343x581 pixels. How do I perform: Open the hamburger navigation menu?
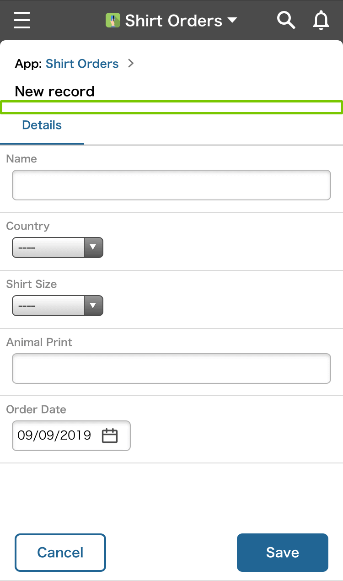tap(21, 20)
